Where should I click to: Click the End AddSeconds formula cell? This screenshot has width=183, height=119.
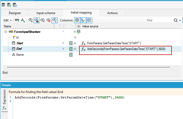pyautogui.click(x=126, y=49)
